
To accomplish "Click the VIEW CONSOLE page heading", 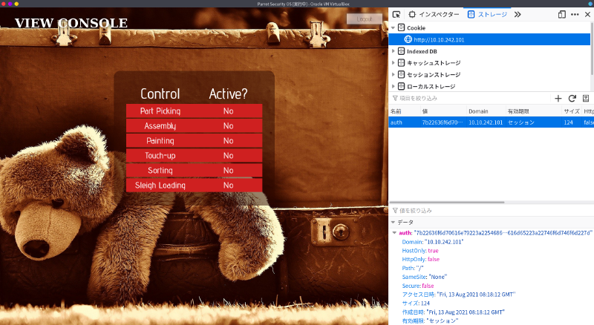I will (x=71, y=23).
